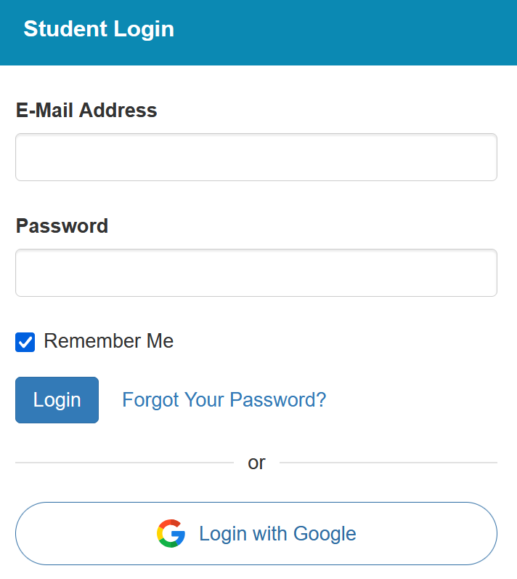Screen dimensions: 517x579
Task: Focus the E-Mail Address input field
Action: [x=256, y=157]
